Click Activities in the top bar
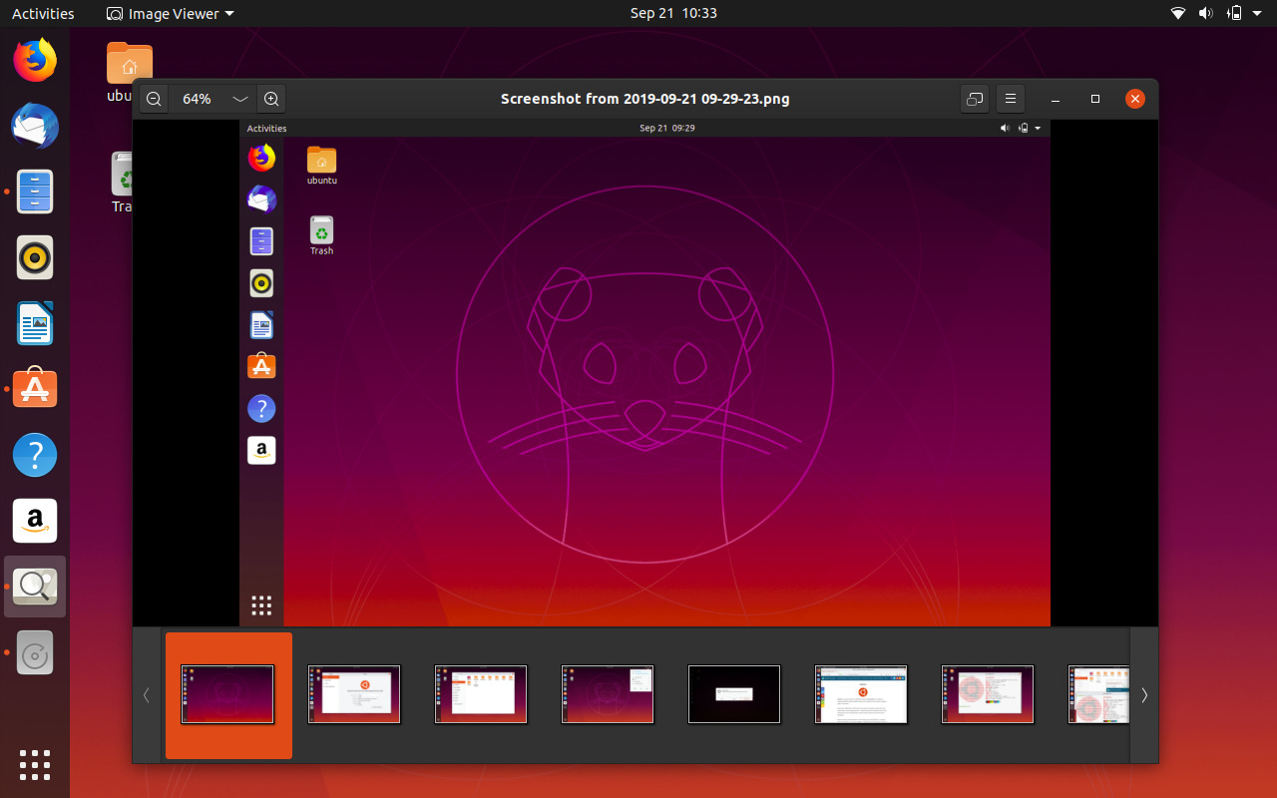The width and height of the screenshot is (1277, 798). pos(43,14)
